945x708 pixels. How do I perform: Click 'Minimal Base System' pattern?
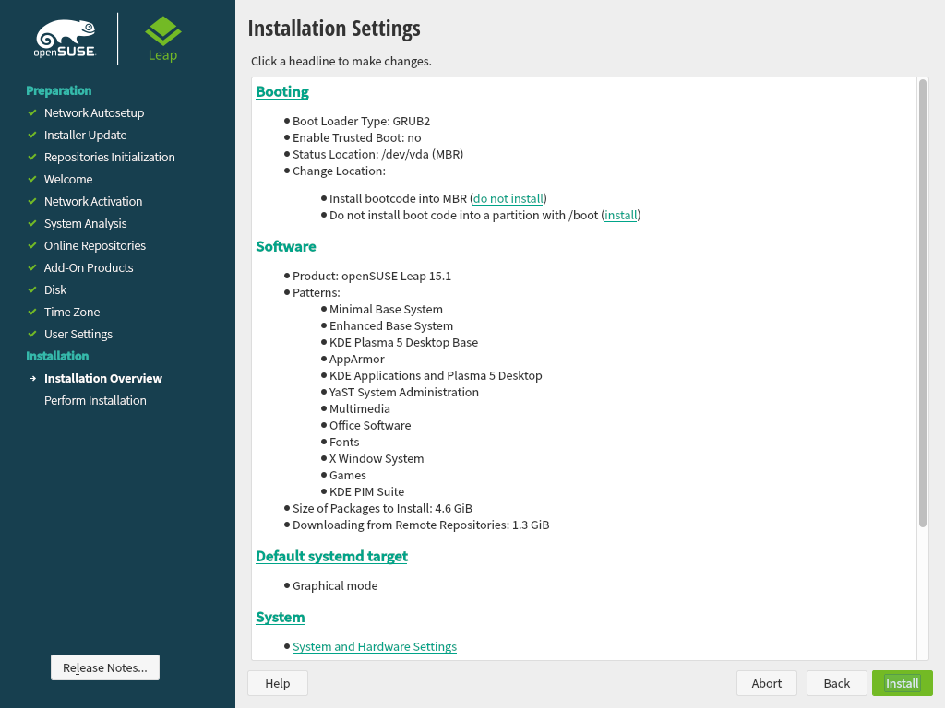click(386, 310)
